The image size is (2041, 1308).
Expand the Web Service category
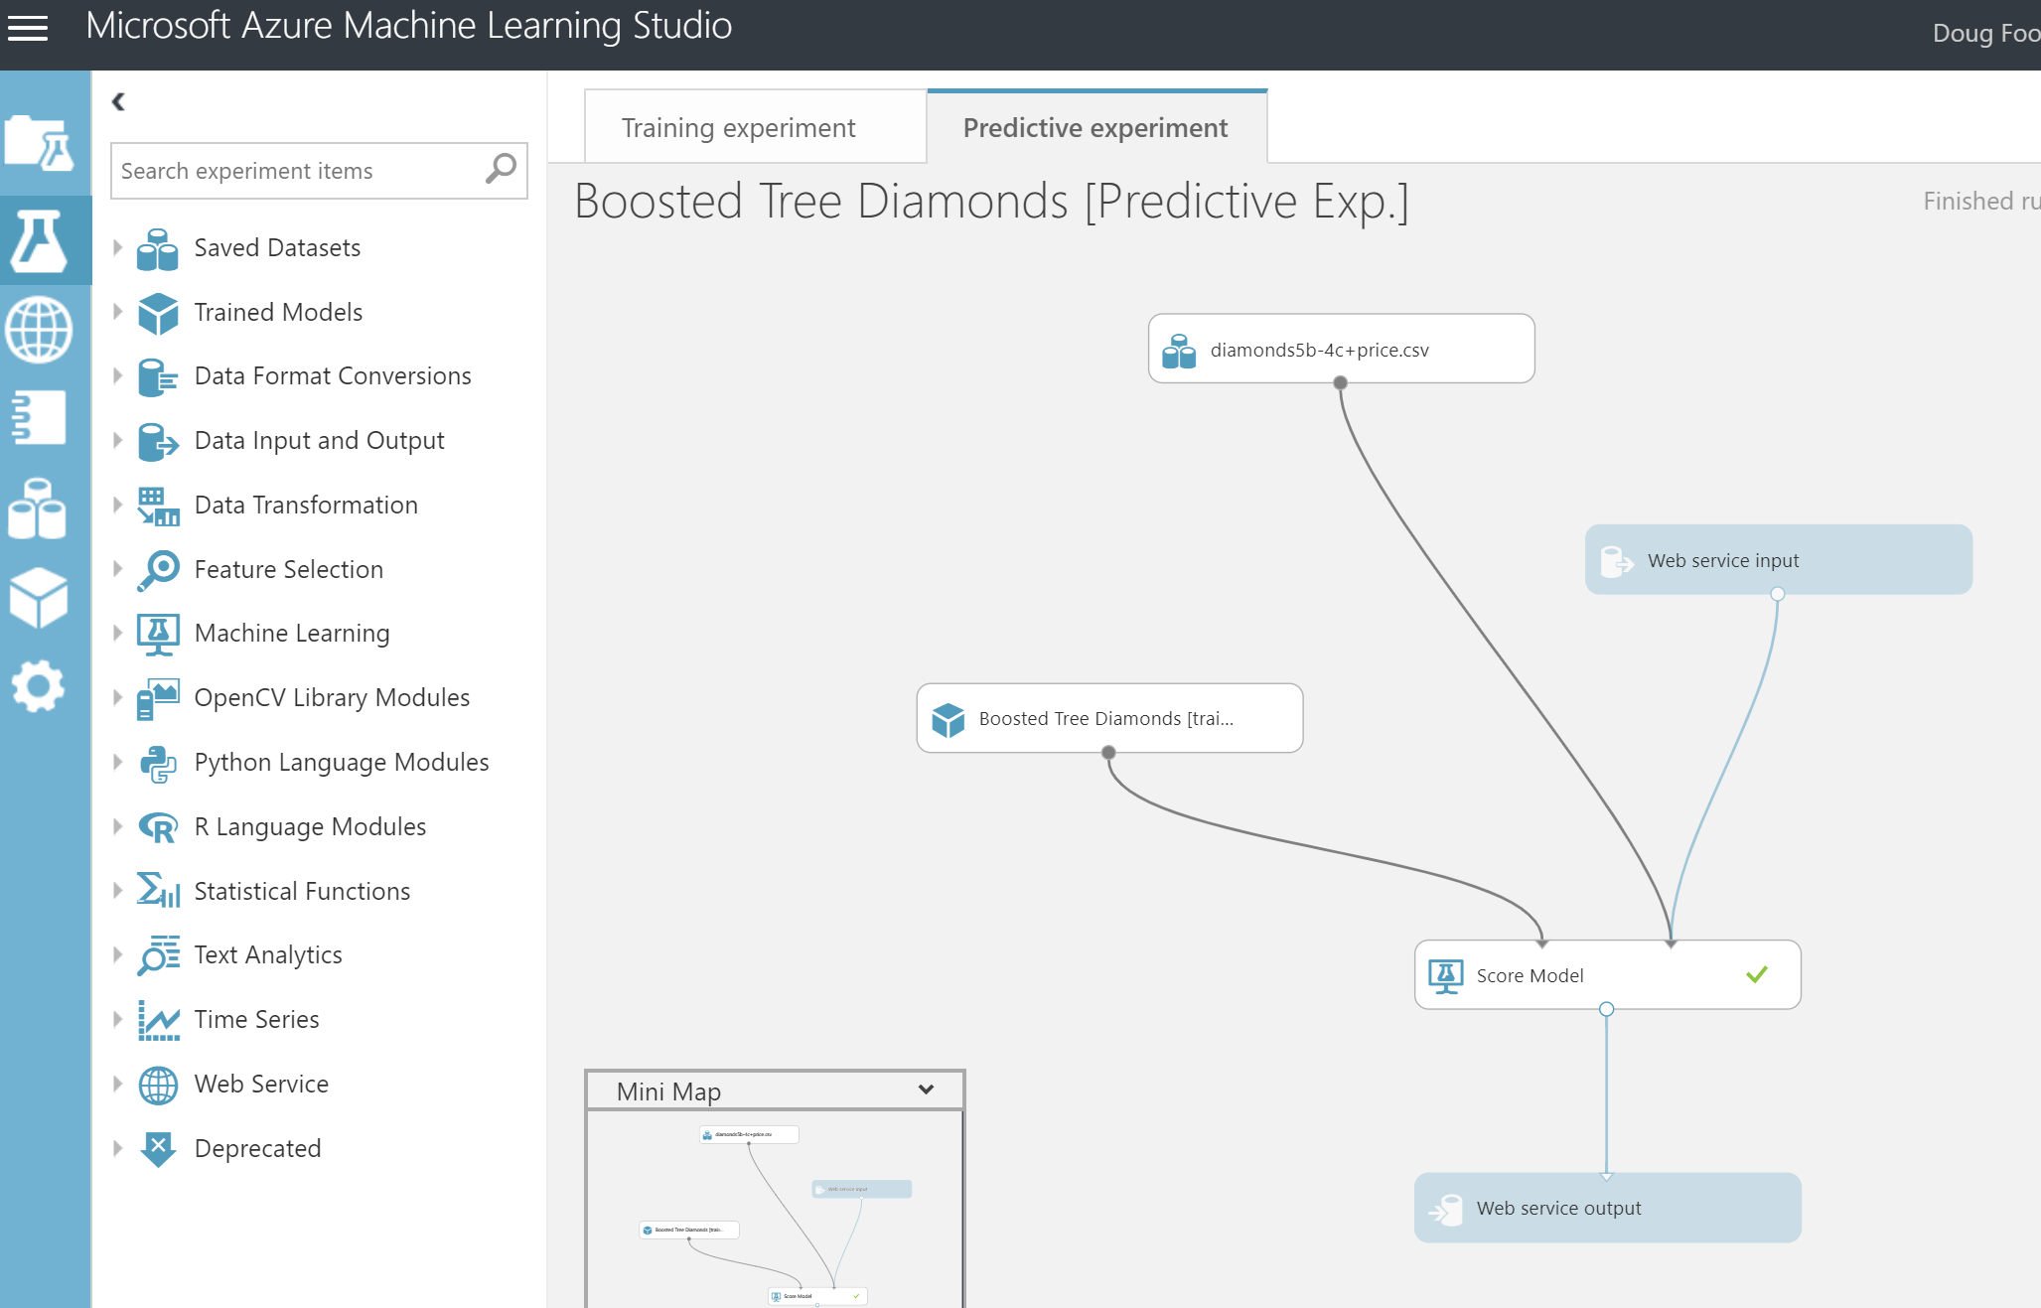[117, 1084]
